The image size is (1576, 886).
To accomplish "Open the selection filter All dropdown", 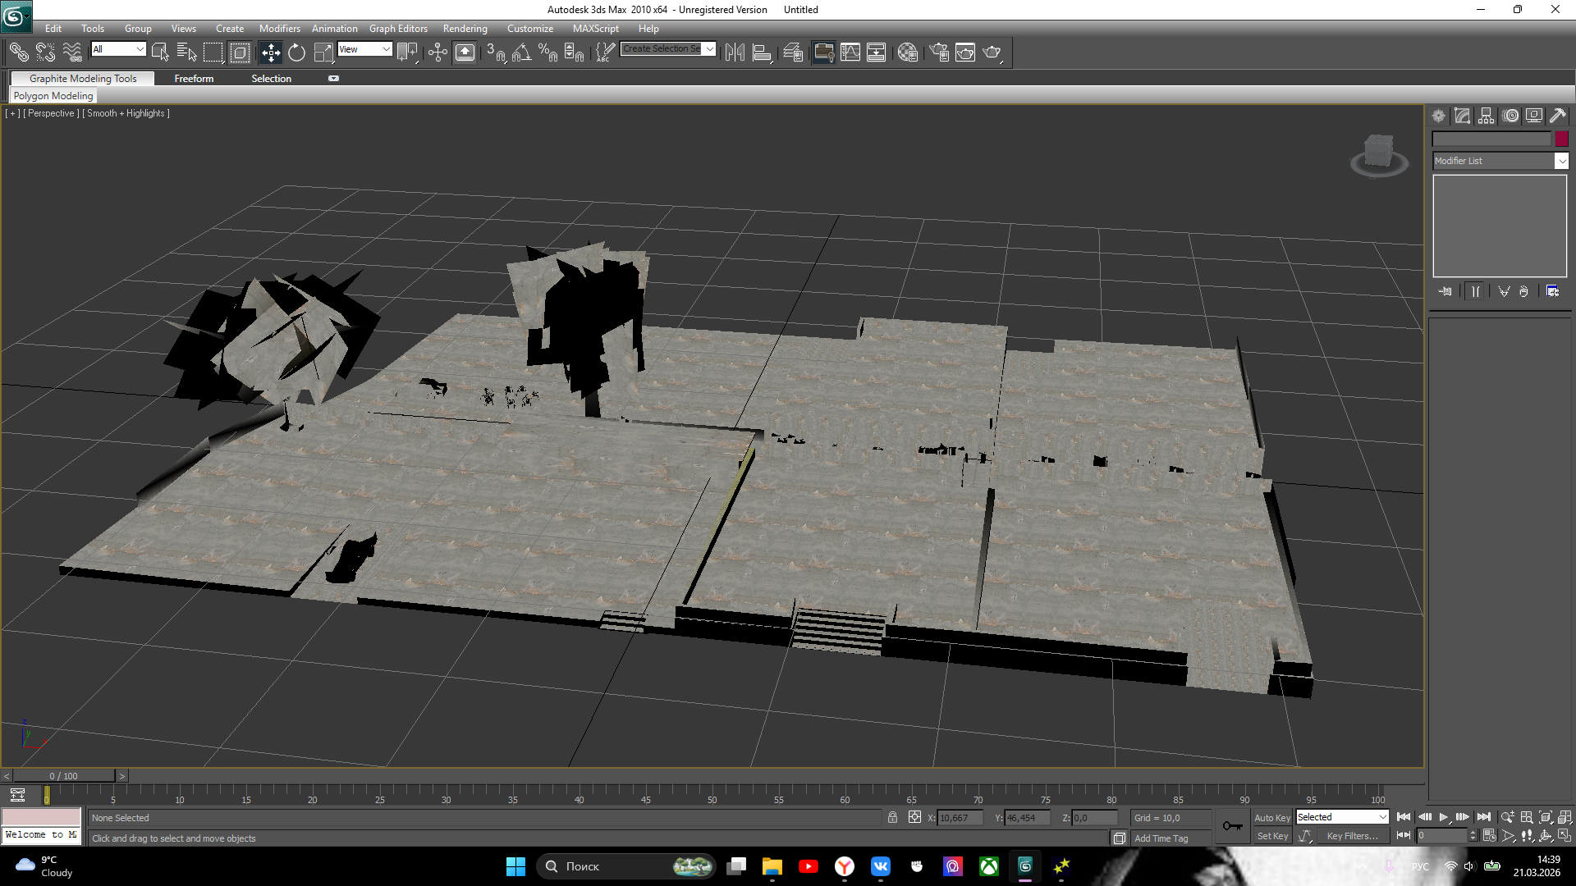I will [x=118, y=49].
